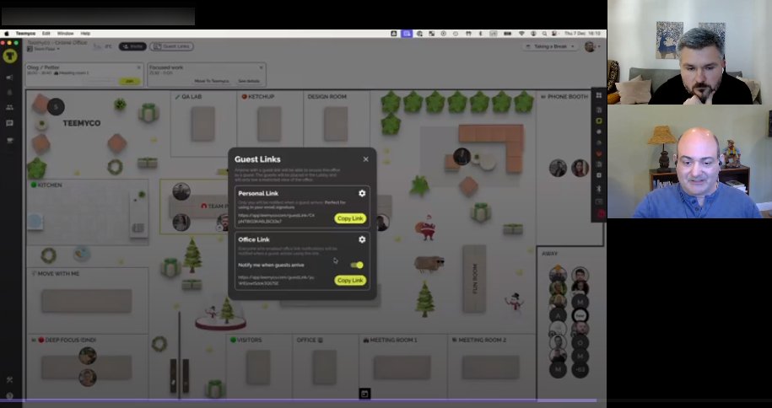Open announcements megaphone in sidebar
Viewport: 772px width, 408px height.
tap(9, 78)
